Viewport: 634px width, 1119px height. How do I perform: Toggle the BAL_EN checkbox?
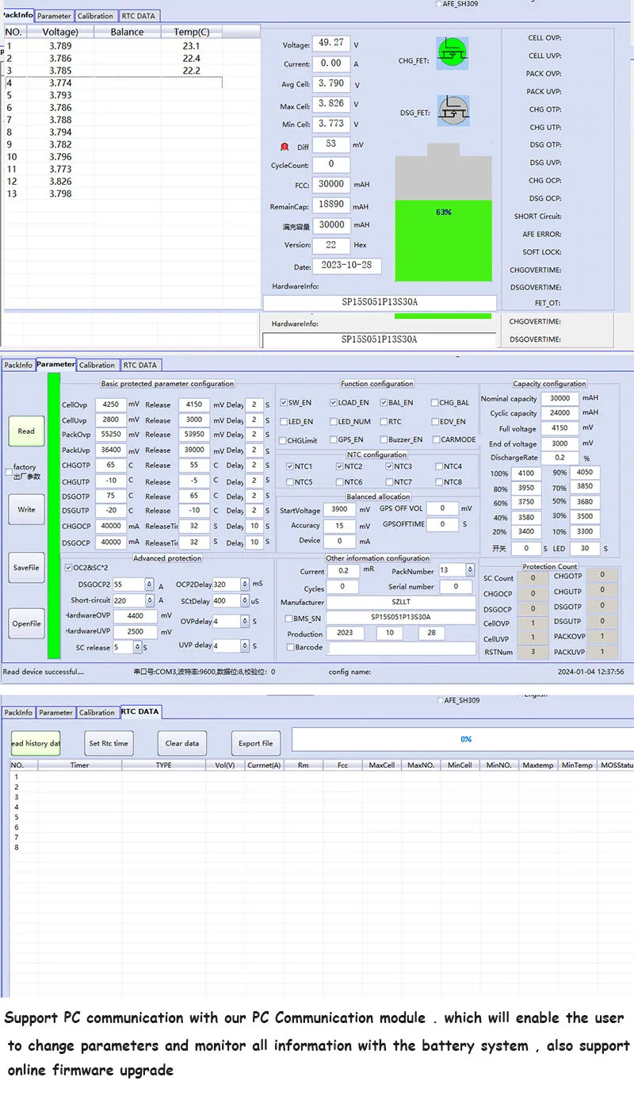[x=384, y=403]
